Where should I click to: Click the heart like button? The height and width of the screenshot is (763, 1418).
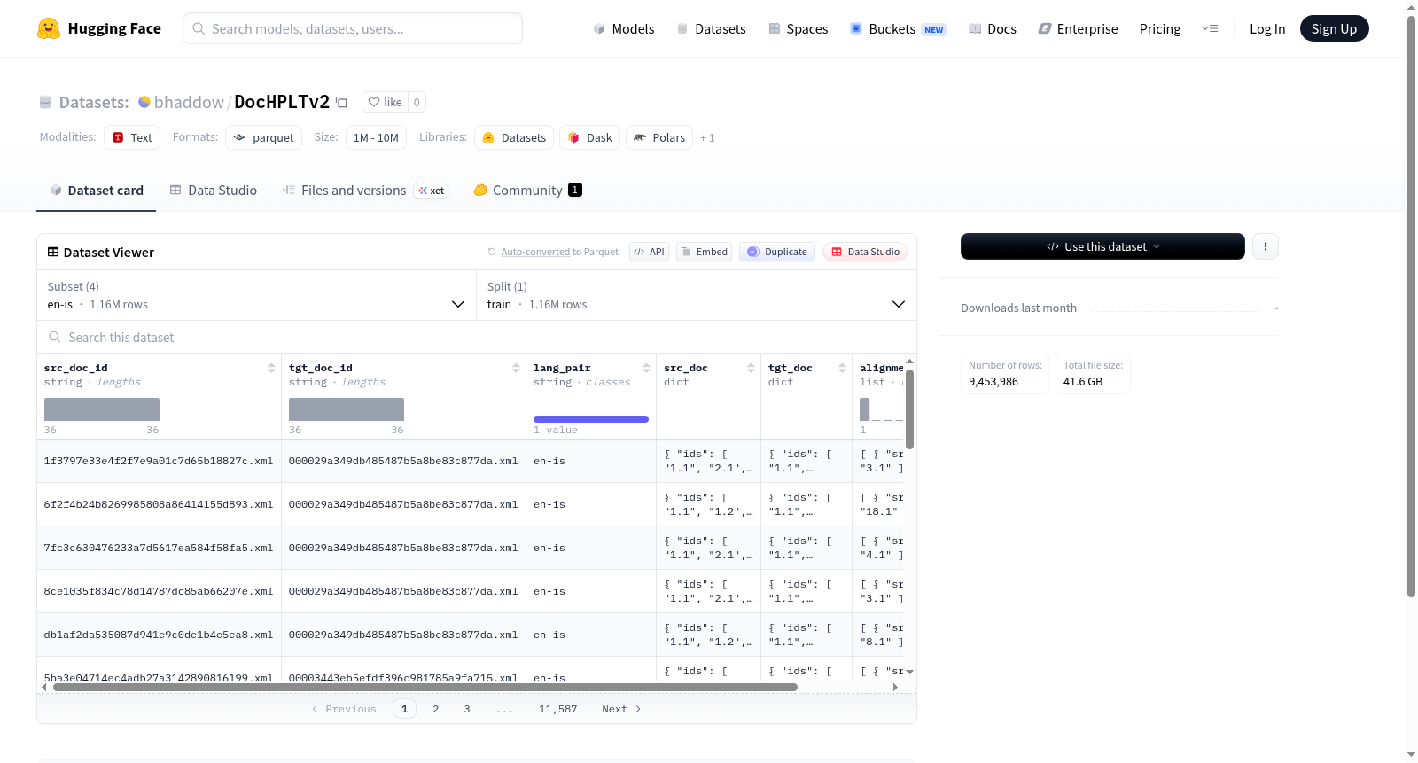click(386, 102)
